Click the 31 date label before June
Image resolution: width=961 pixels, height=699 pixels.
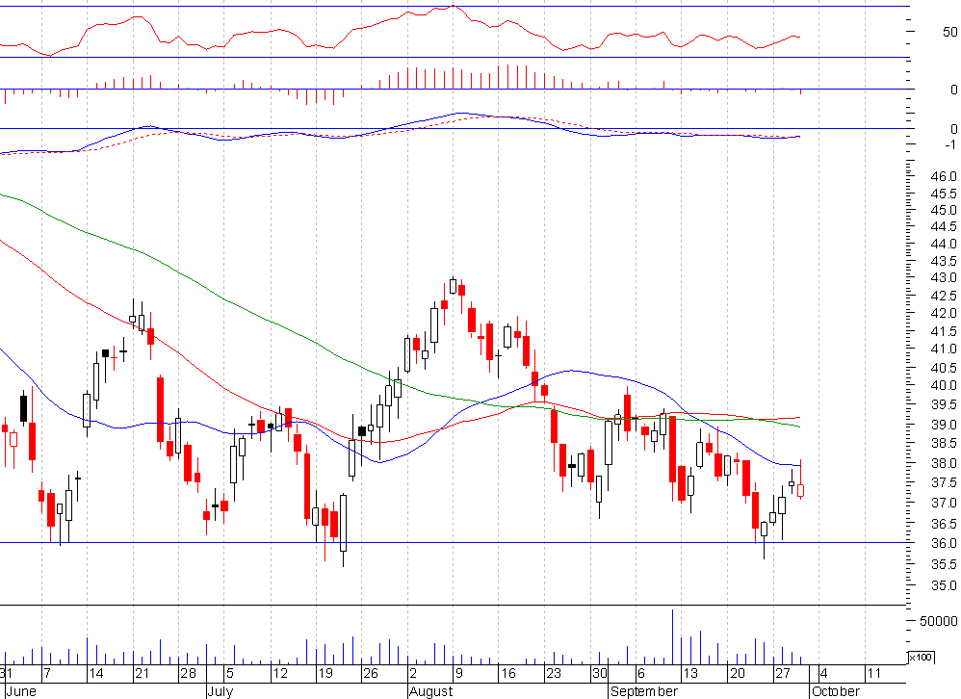point(6,673)
